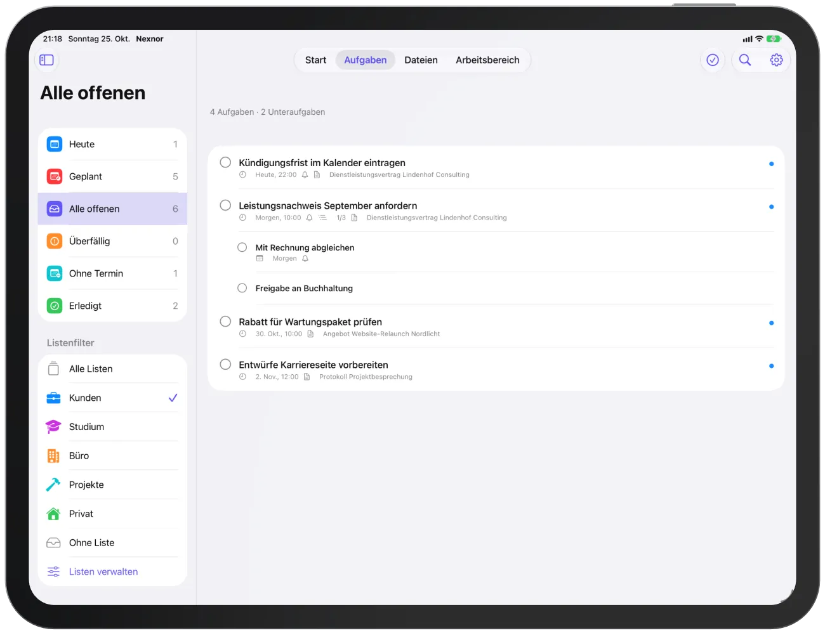Click the 'Morgen, 10:00' due time
The image size is (825, 633).
[x=278, y=218]
